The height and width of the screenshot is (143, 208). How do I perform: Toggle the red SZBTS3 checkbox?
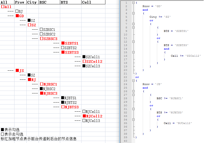point(63,52)
